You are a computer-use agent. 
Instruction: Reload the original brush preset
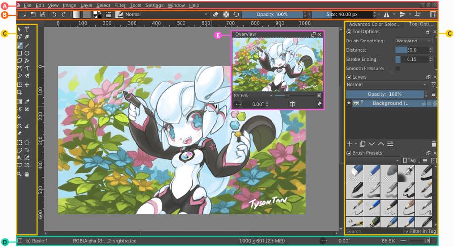coord(236,14)
